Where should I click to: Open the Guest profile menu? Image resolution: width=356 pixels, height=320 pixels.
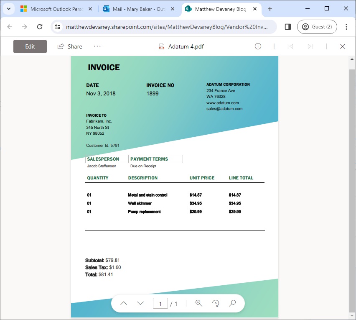point(317,26)
